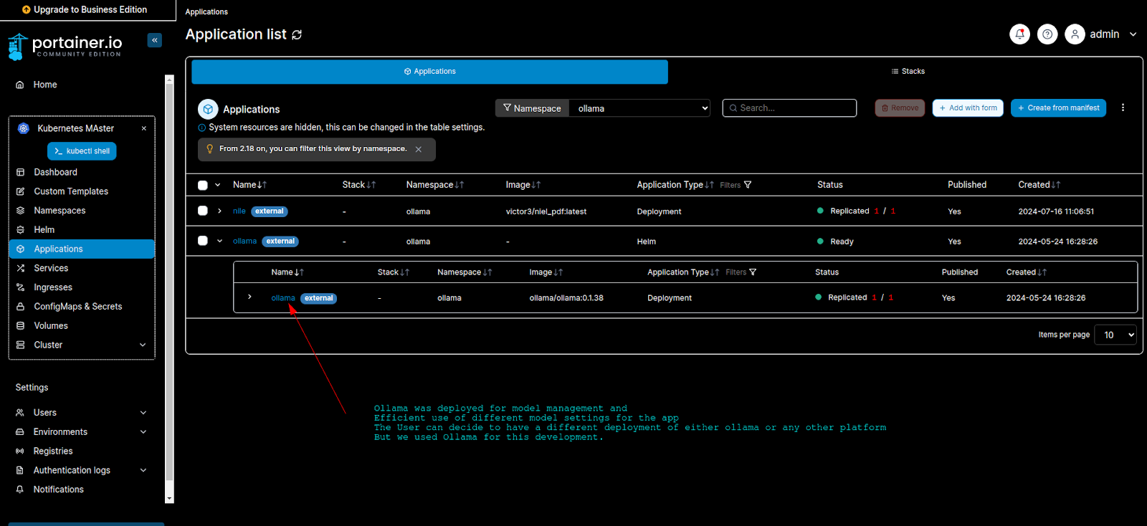Viewport: 1147px width, 526px height.
Task: Click the Applications section cube icon
Action: pos(208,109)
